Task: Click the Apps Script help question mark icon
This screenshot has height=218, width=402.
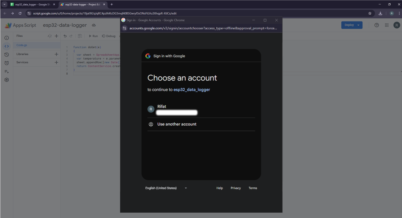Action: pos(377,25)
